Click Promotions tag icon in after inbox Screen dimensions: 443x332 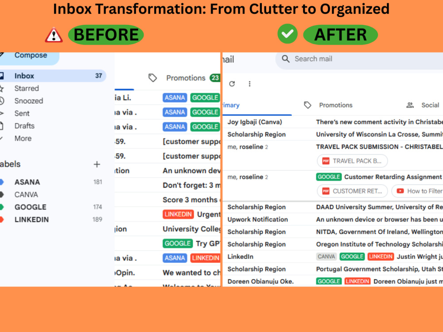coord(307,105)
